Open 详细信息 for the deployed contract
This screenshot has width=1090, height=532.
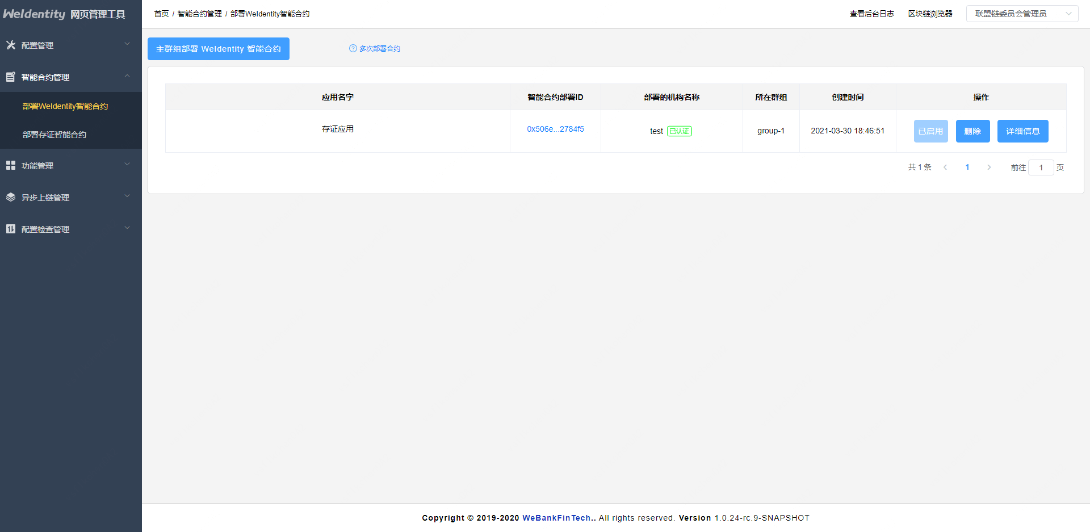(1022, 131)
